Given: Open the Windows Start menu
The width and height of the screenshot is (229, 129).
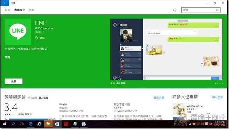Looking at the screenshot, I should [x=5, y=124].
